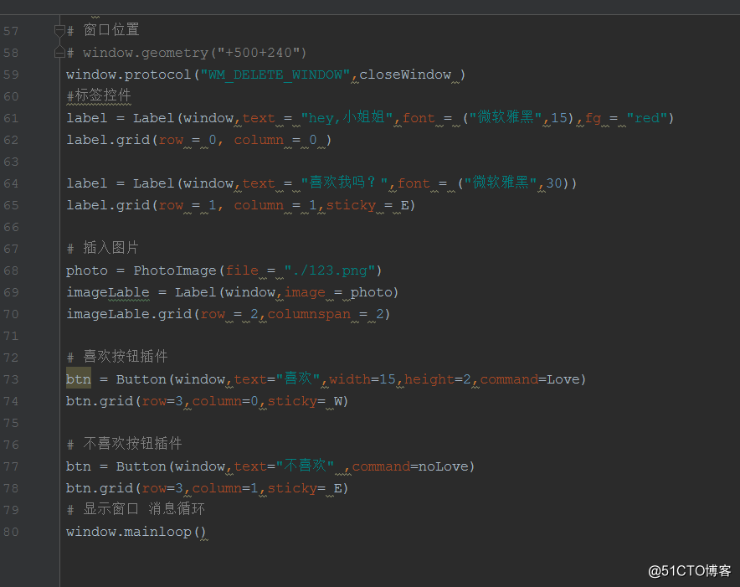Click the commented window.geometry line
Viewport: 740px width, 587px height.
[x=187, y=53]
